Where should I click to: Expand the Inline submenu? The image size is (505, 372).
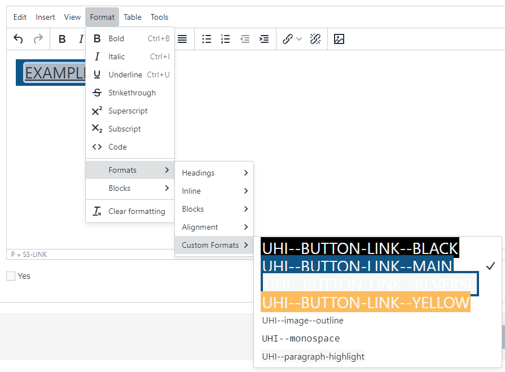(214, 191)
